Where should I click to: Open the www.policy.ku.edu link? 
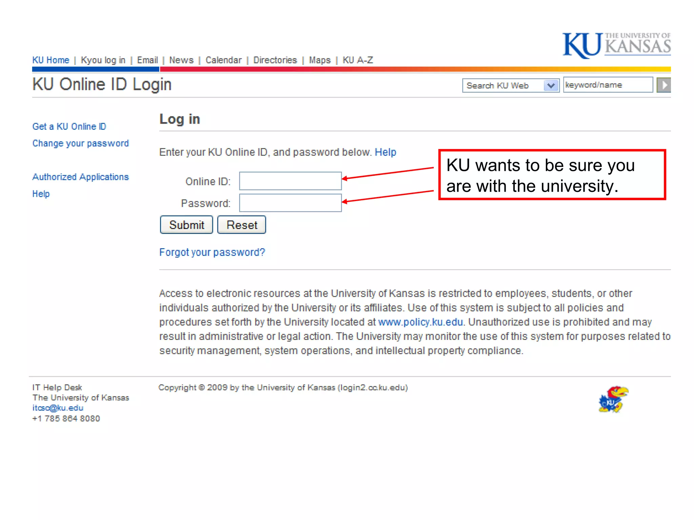[420, 322]
